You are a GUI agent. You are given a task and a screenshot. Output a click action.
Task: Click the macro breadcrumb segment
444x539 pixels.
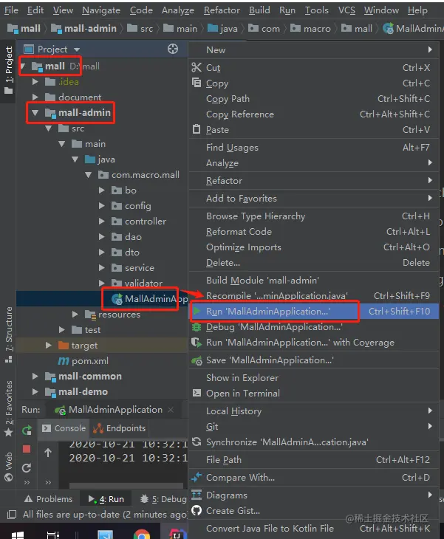click(310, 28)
